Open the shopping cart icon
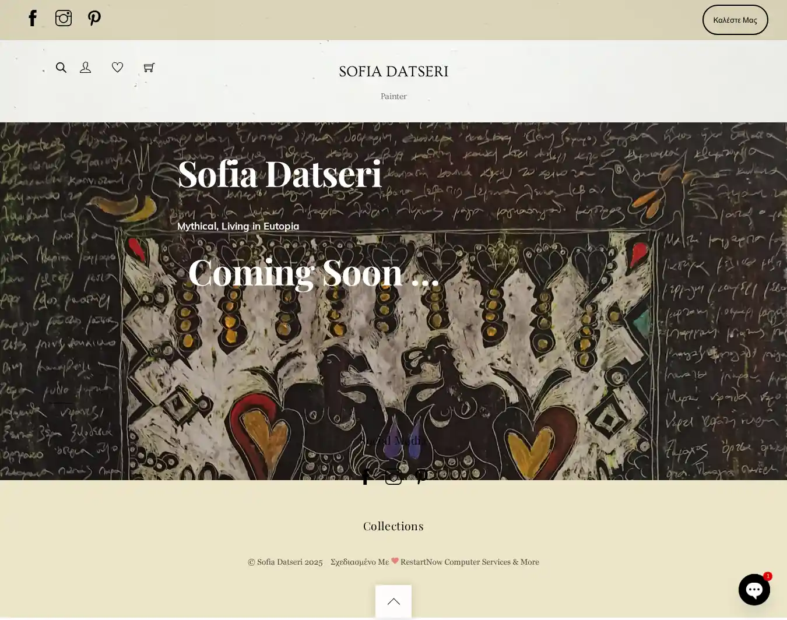The width and height of the screenshot is (787, 620). [x=149, y=68]
